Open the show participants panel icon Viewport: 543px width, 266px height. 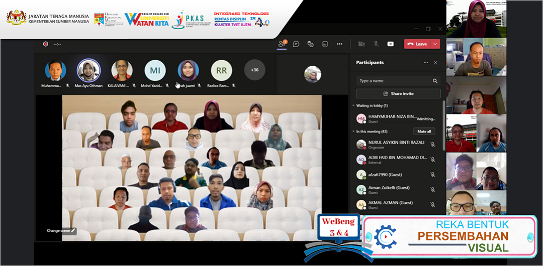[282, 44]
